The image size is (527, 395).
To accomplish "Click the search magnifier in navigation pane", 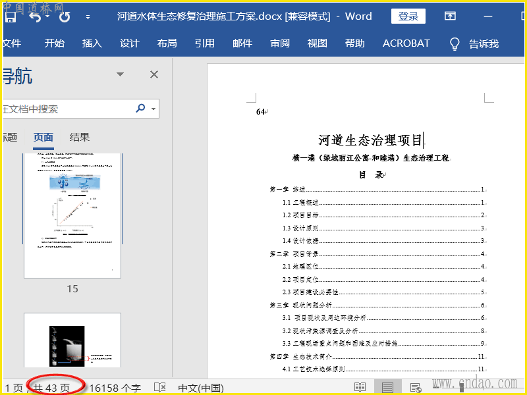I will [140, 109].
